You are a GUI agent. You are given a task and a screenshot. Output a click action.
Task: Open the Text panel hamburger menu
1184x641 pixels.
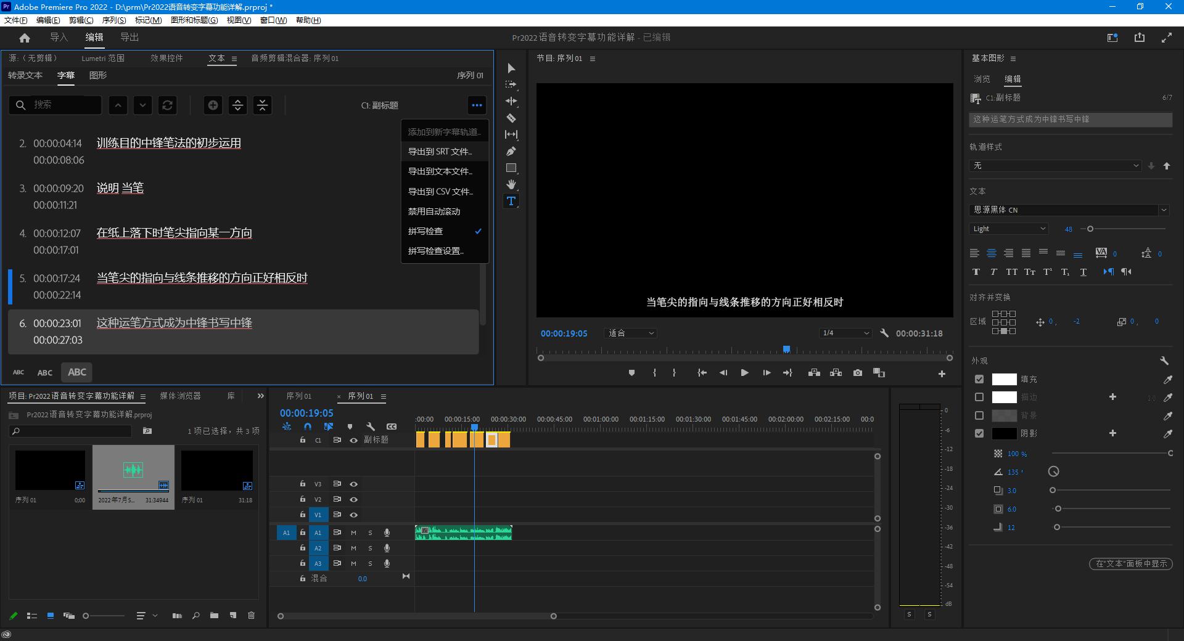click(234, 59)
